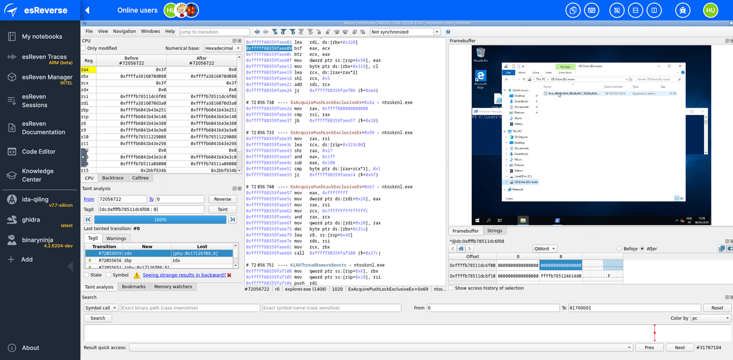
Task: Open Seeing strange results in backward link
Action: pyautogui.click(x=184, y=275)
